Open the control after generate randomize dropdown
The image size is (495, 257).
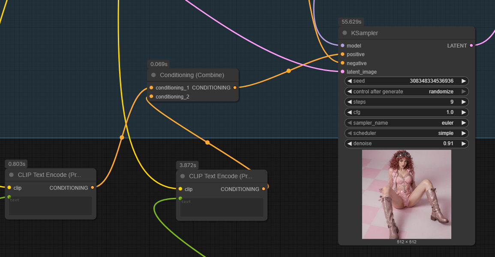pyautogui.click(x=441, y=91)
